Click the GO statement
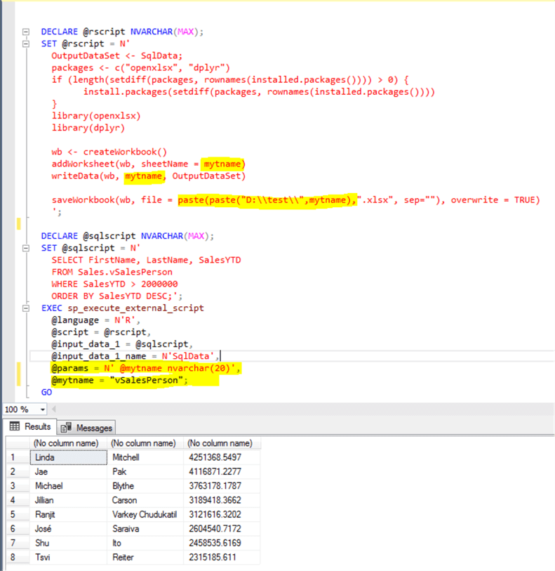 tap(46, 392)
